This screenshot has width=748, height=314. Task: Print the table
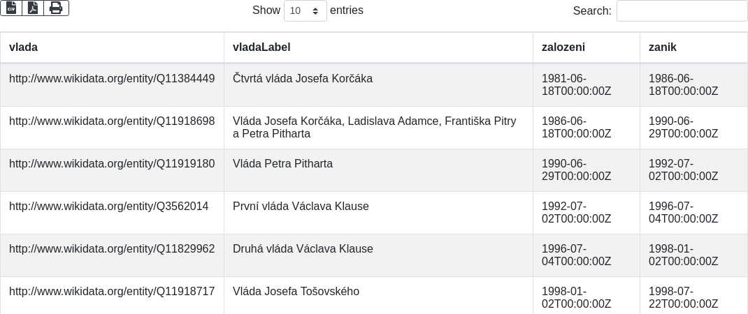coord(56,8)
